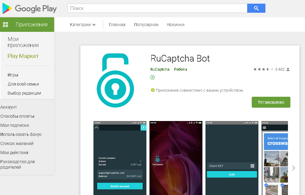
Task: Click the blue search magnifier button
Action: (256, 8)
